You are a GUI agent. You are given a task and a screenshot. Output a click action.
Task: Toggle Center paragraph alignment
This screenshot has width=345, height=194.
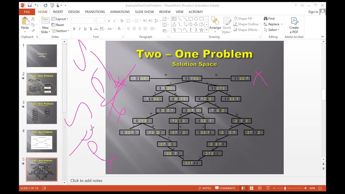[134, 29]
